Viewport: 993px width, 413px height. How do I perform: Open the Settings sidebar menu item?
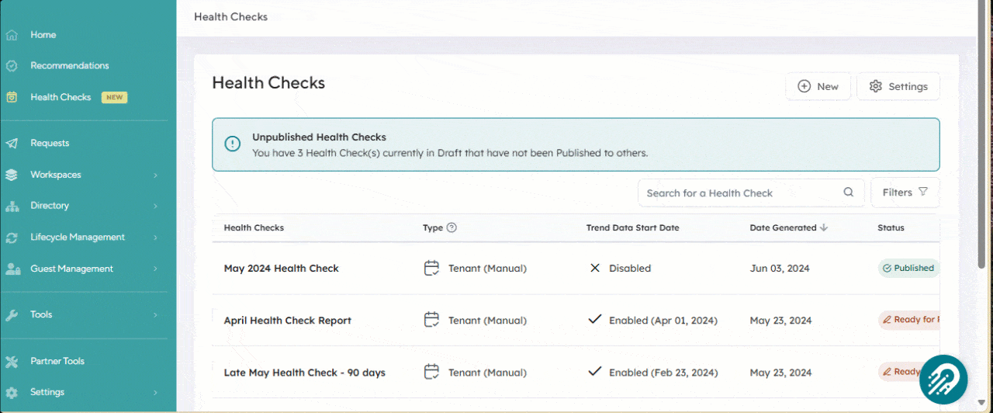pos(47,392)
